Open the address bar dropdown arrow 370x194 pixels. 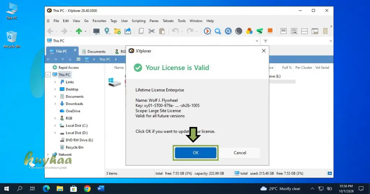(x=257, y=41)
